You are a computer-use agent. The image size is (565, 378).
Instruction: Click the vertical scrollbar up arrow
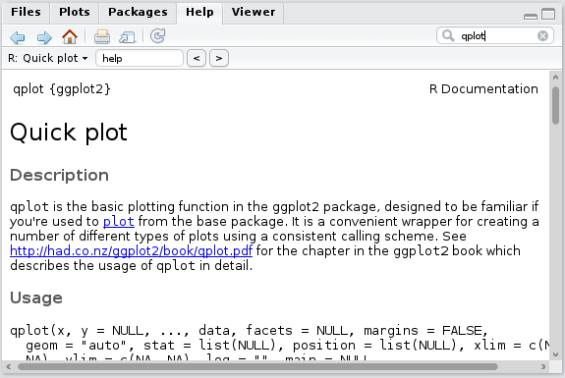click(x=555, y=77)
